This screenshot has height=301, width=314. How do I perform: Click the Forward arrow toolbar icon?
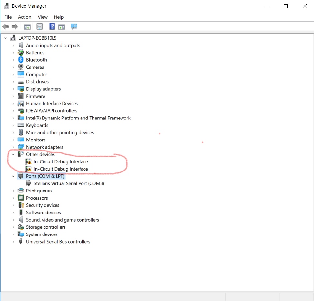(x=15, y=26)
